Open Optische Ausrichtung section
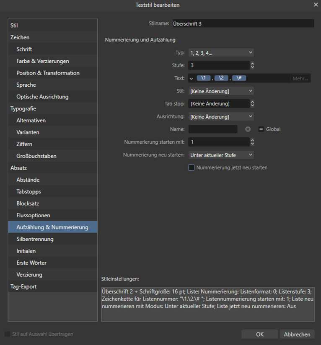The width and height of the screenshot is (321, 345). click(x=53, y=97)
